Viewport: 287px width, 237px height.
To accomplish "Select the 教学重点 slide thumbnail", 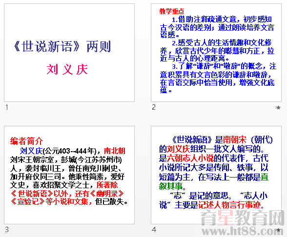I will (x=216, y=53).
